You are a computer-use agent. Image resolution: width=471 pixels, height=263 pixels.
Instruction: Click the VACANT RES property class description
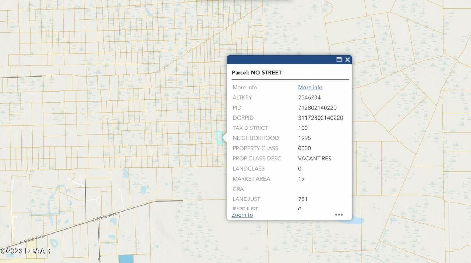point(315,159)
